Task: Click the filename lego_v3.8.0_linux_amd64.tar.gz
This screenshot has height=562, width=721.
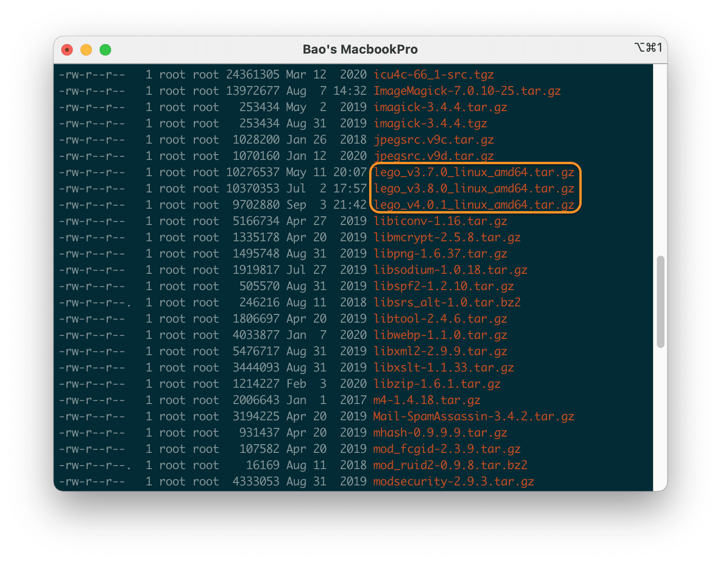Action: [x=473, y=189]
